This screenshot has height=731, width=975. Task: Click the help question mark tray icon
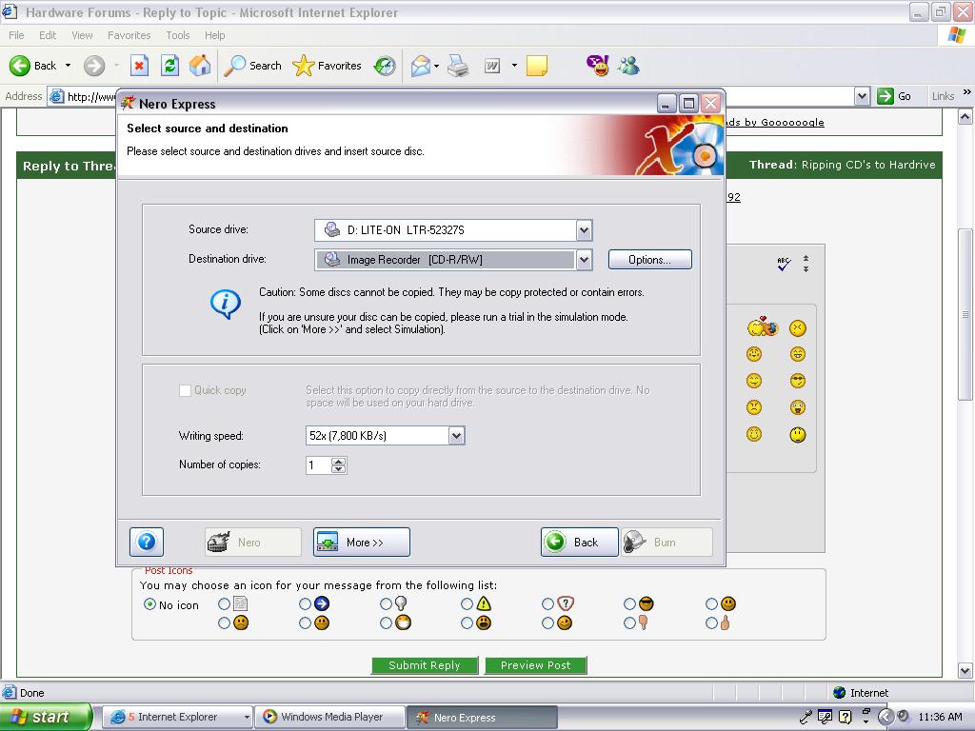click(x=846, y=717)
